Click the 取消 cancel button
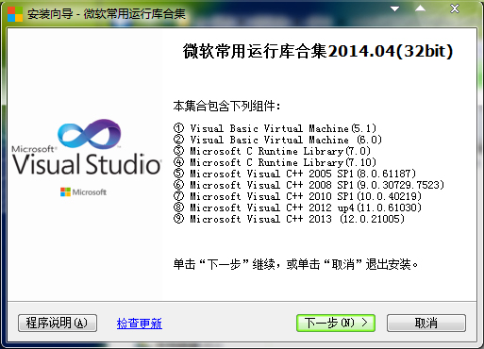Viewport: 484px width, 349px height. 426,323
